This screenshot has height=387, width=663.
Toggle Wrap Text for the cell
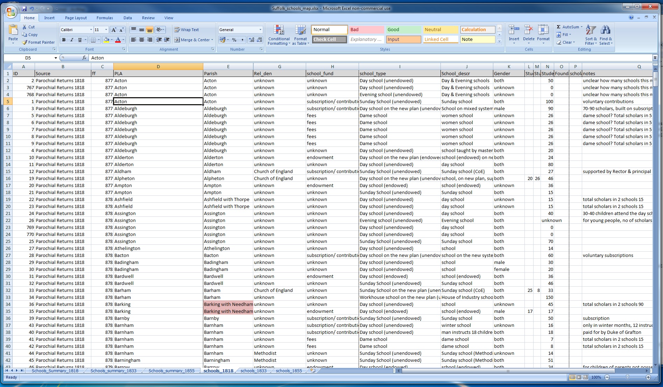[186, 30]
